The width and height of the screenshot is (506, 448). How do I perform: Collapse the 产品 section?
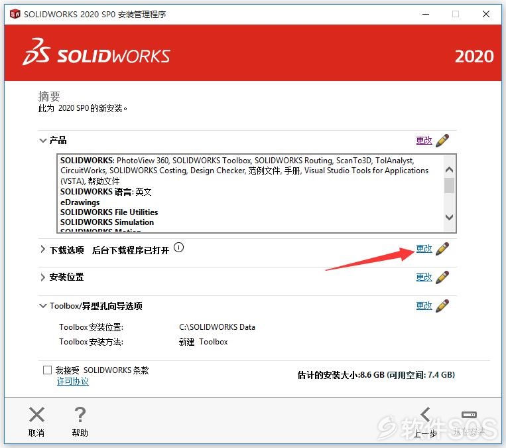[42, 141]
